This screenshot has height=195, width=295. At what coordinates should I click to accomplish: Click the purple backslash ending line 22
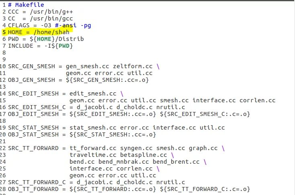[x=223, y=148]
